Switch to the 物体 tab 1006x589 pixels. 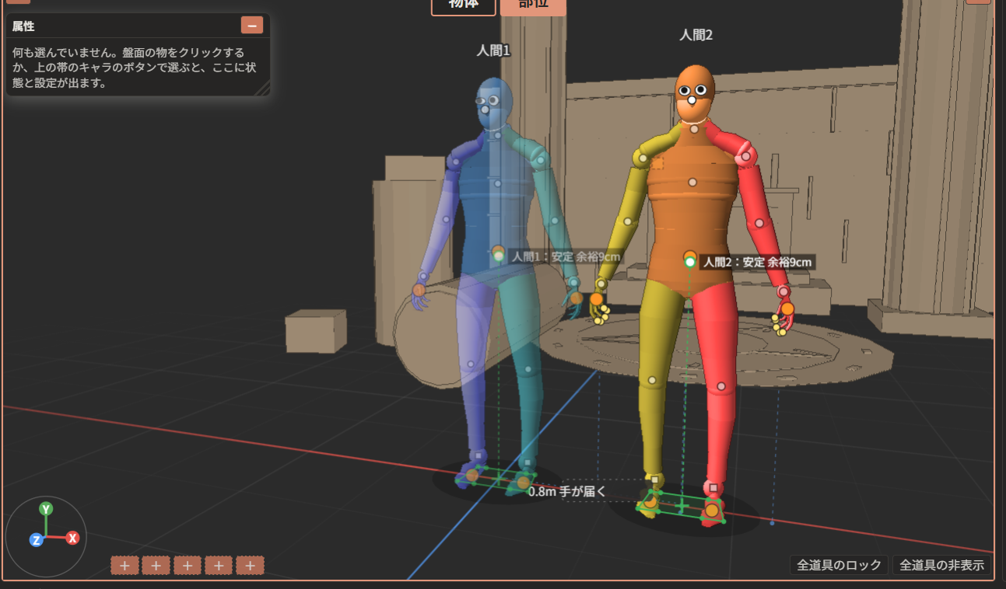pos(463,5)
